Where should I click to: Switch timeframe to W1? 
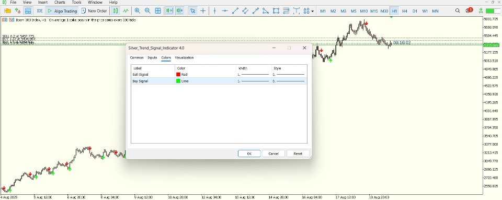(425, 11)
